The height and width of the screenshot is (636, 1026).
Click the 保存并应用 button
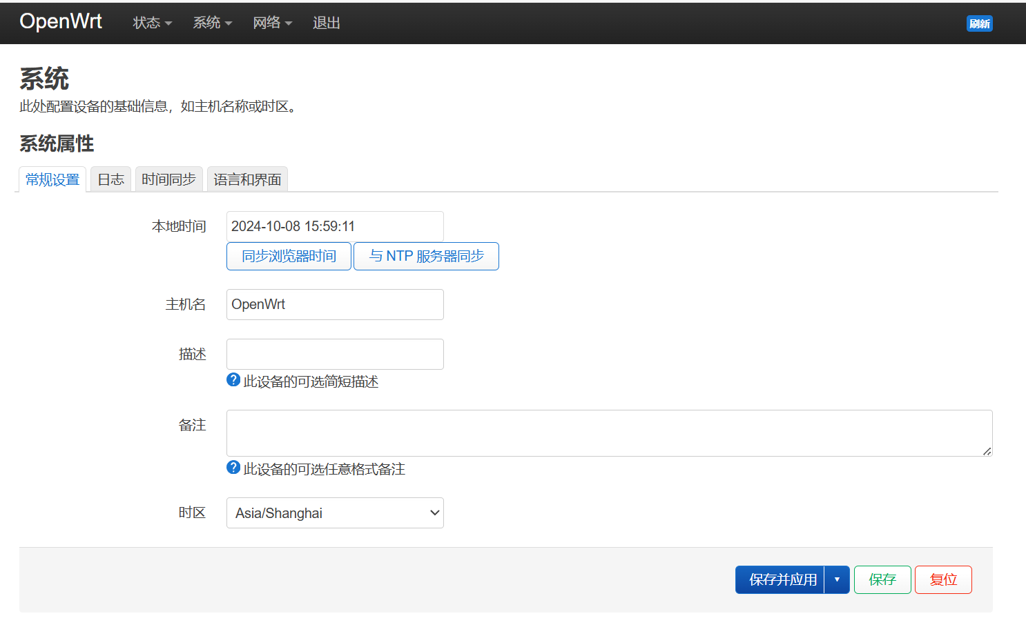780,579
